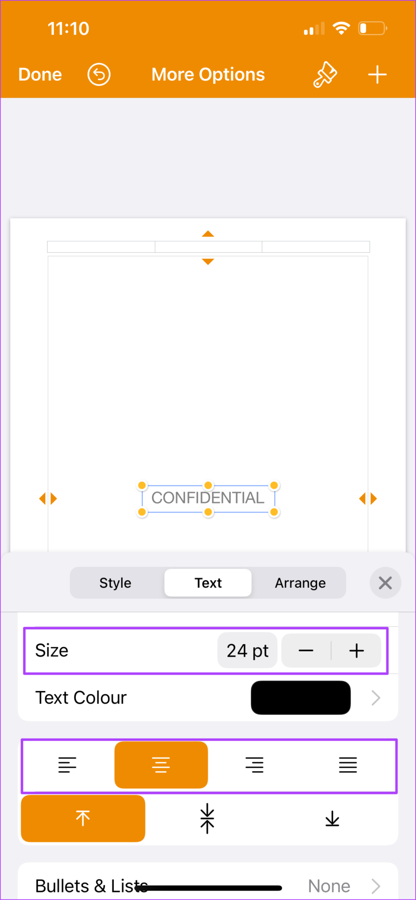Open the format paintbrush icon
The height and width of the screenshot is (900, 416).
point(325,75)
